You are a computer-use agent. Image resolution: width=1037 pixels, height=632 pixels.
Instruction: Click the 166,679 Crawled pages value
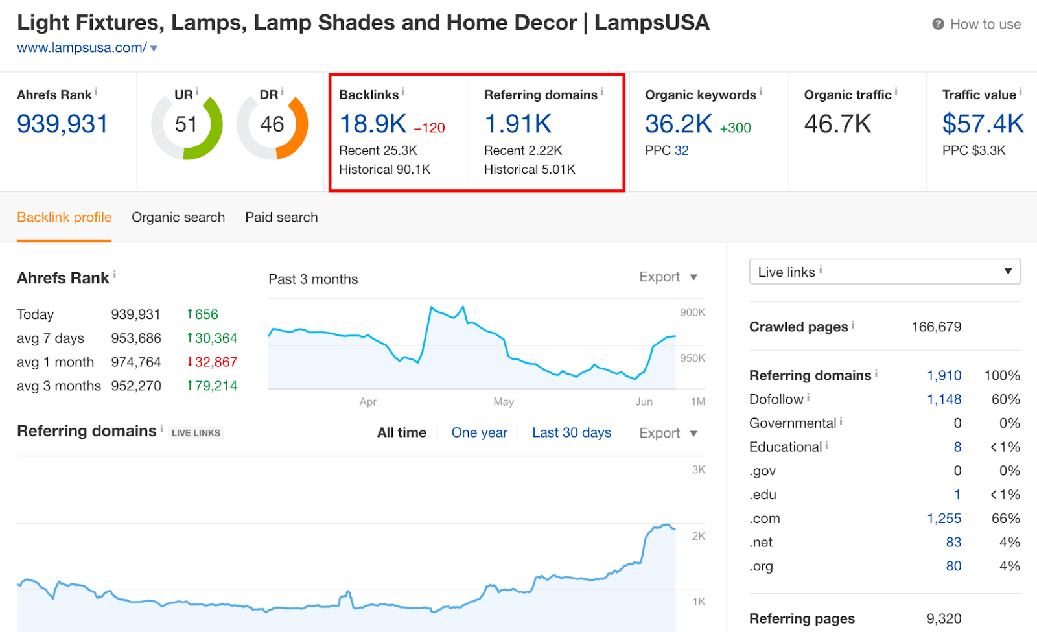pyautogui.click(x=937, y=327)
